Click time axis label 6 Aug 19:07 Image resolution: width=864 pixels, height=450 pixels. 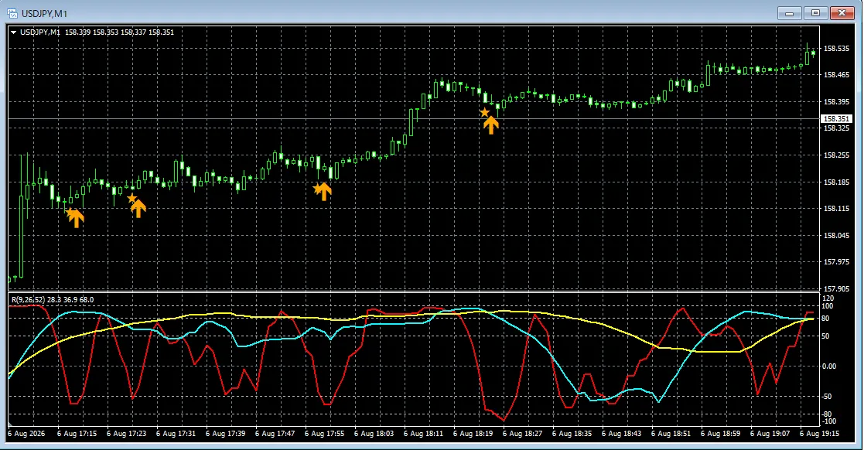pyautogui.click(x=770, y=434)
